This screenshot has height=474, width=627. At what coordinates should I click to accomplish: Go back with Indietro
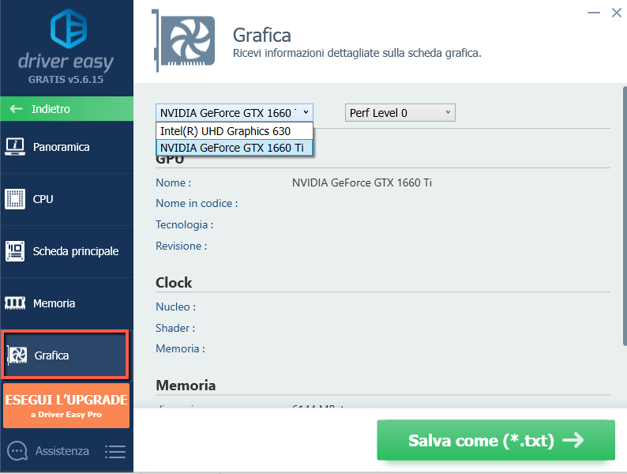[67, 109]
